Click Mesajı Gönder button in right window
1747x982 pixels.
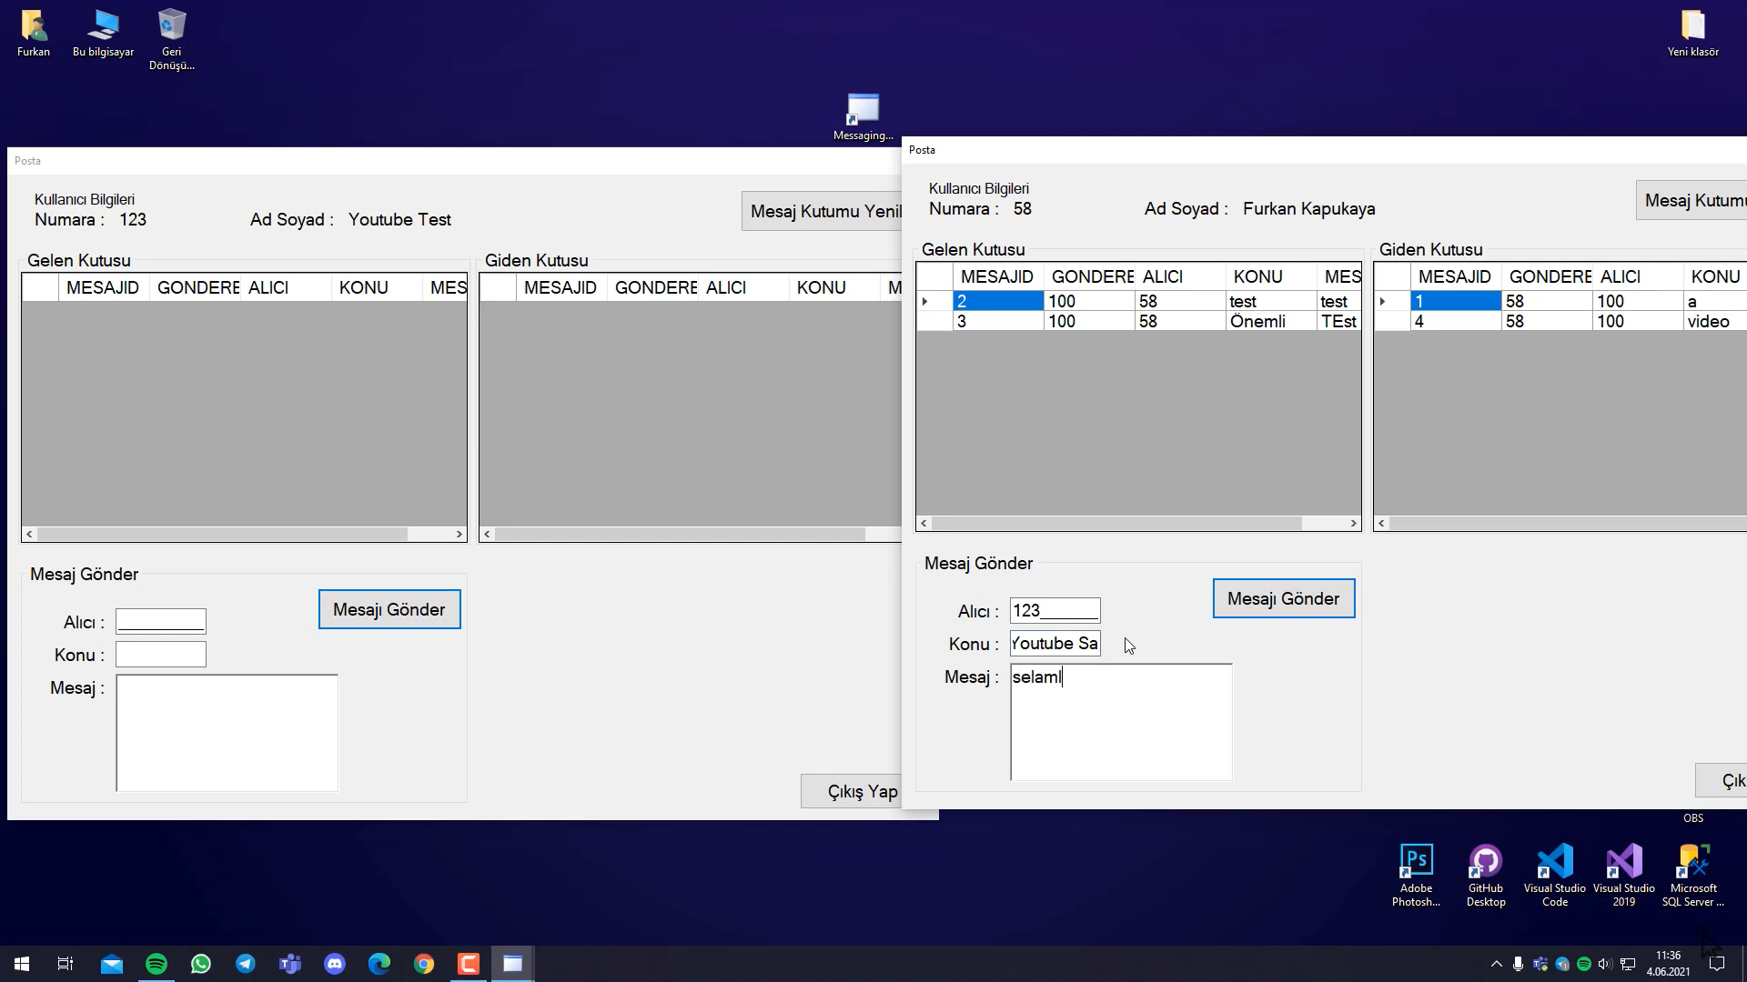1283,598
